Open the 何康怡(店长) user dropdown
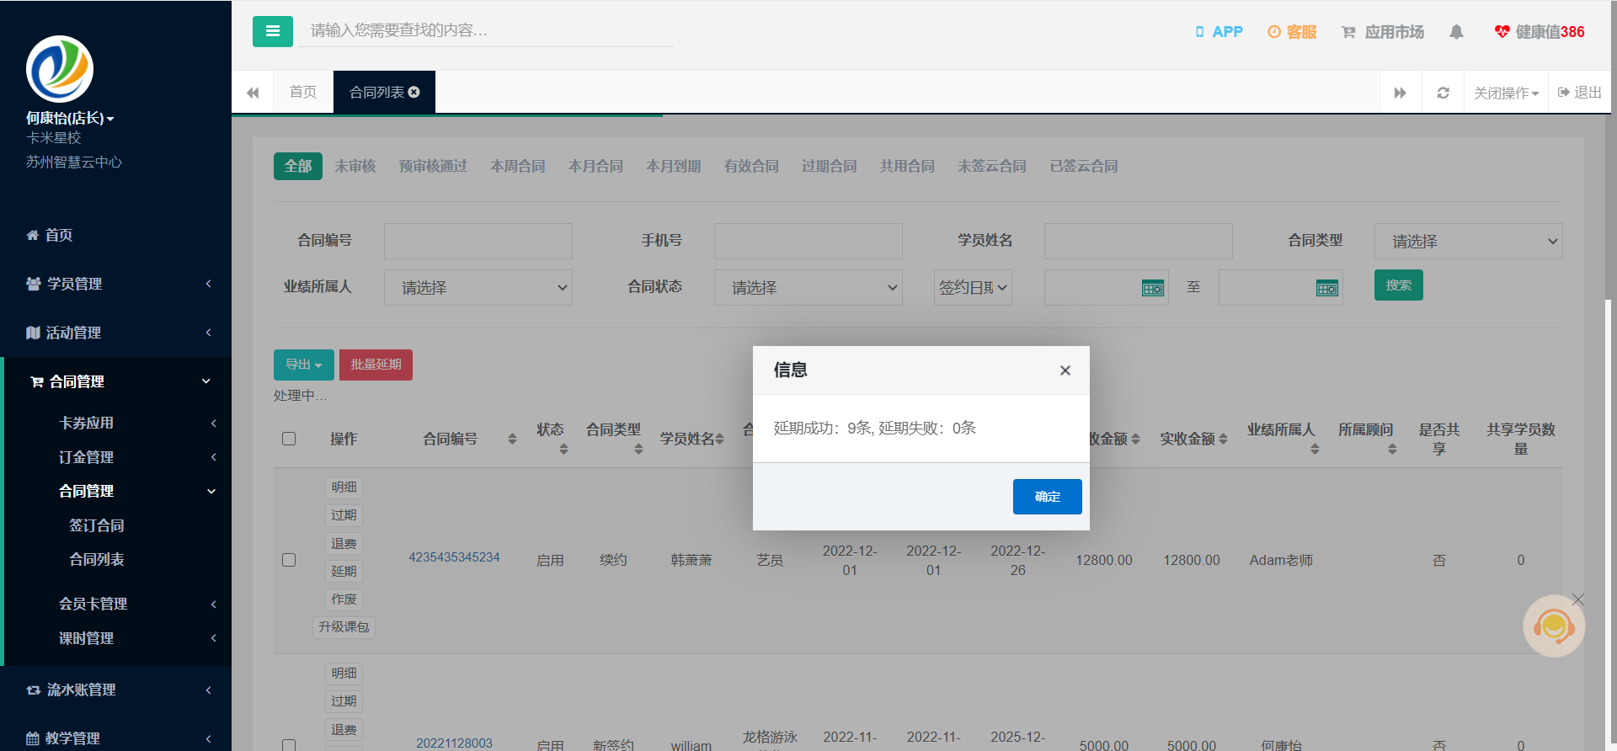 (70, 118)
